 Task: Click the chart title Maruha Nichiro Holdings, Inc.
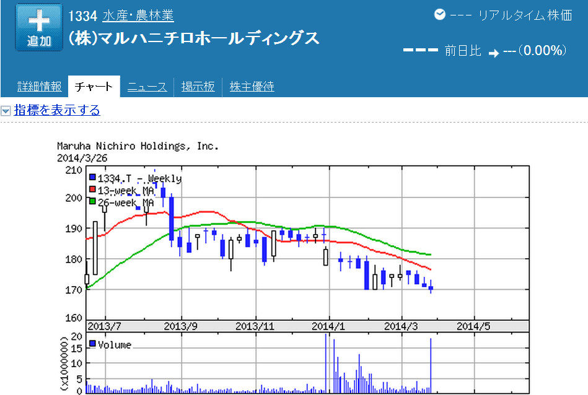(x=138, y=146)
